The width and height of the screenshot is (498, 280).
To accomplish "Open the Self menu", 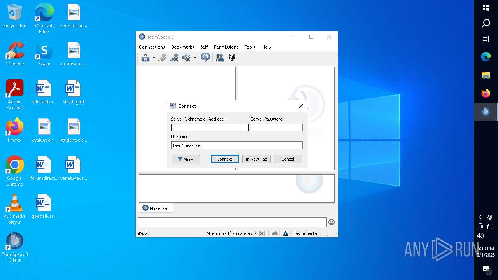I will [x=204, y=47].
